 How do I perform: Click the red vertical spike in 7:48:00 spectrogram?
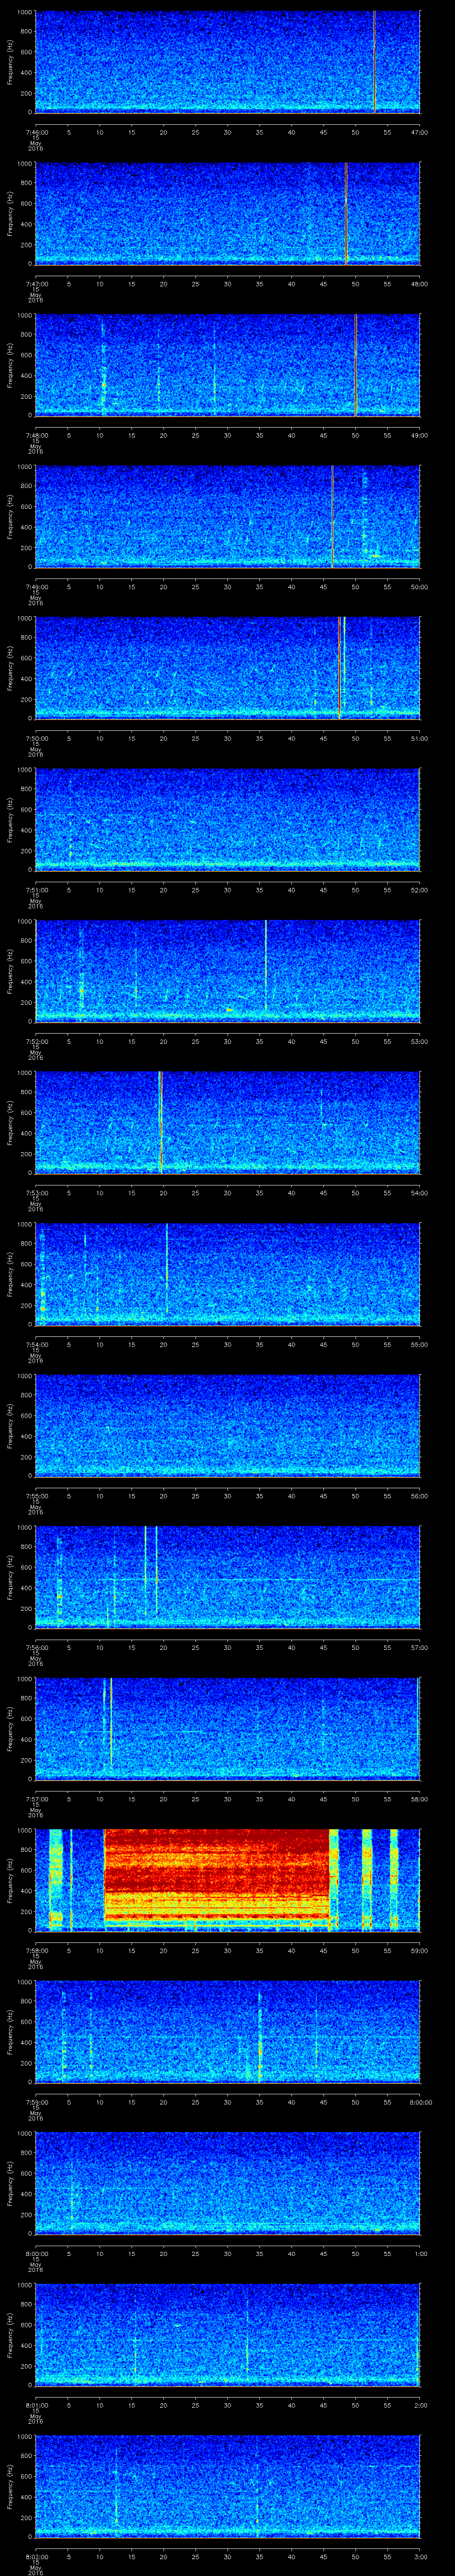click(x=356, y=365)
